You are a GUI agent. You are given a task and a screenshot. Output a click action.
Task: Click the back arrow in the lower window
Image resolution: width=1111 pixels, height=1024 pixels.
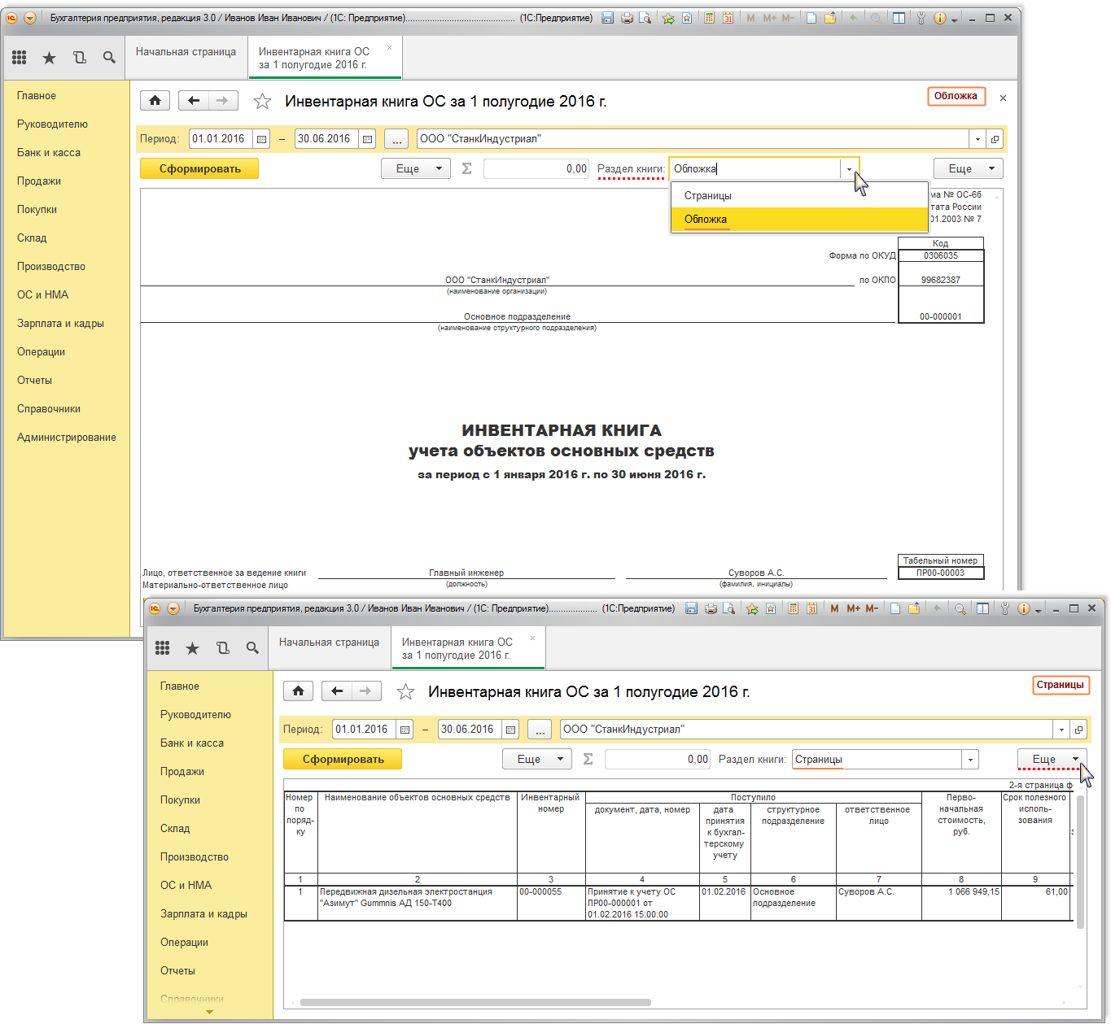pos(336,691)
